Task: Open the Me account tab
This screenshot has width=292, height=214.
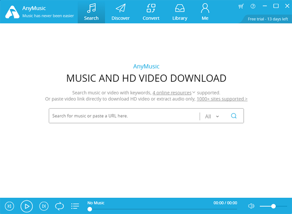Action: click(x=205, y=12)
